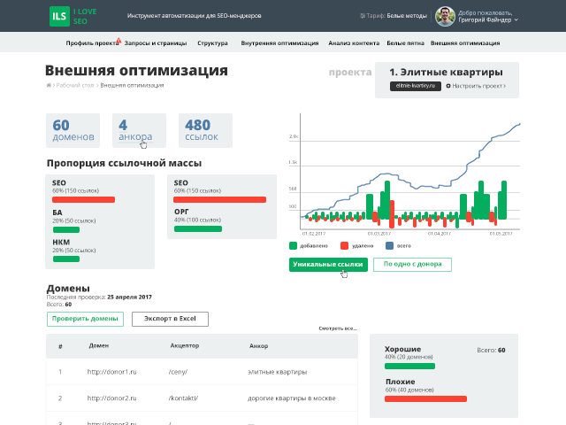Viewport: 566px width, 425px height.
Task: Go to the Структура tab
Action: click(212, 43)
